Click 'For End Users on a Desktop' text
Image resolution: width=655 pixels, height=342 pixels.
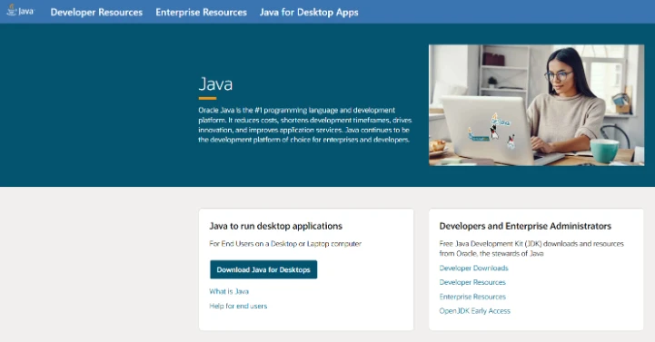pos(285,243)
